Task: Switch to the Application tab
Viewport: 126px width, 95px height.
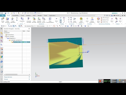Action: pos(52,16)
